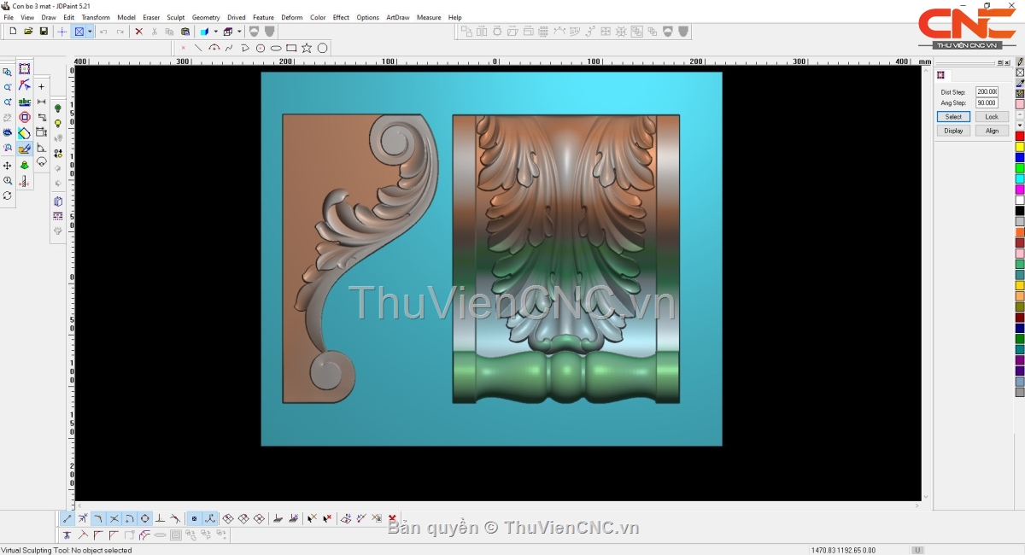The width and height of the screenshot is (1025, 555).
Task: Toggle the intersection snap button
Action: pyautogui.click(x=114, y=518)
